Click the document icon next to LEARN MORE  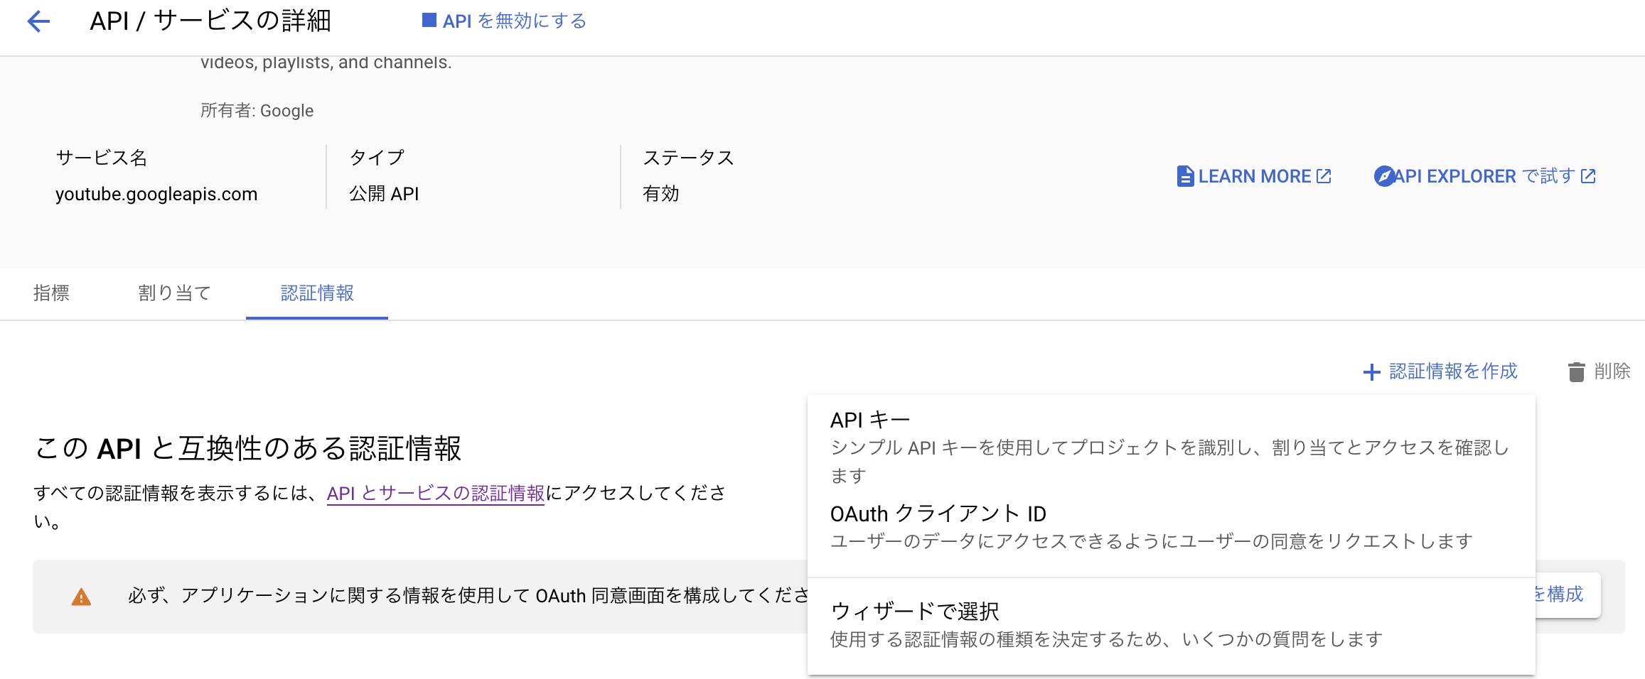(1185, 175)
